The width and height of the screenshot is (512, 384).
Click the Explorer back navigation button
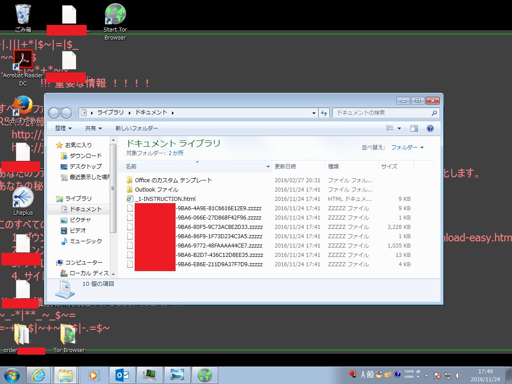point(54,113)
